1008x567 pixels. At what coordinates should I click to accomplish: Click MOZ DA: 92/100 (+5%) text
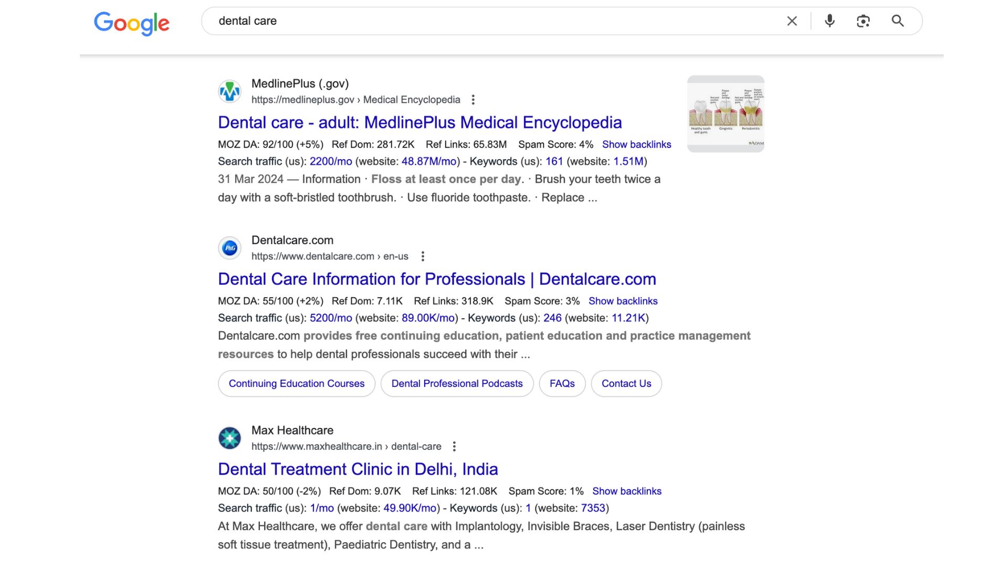pyautogui.click(x=270, y=144)
